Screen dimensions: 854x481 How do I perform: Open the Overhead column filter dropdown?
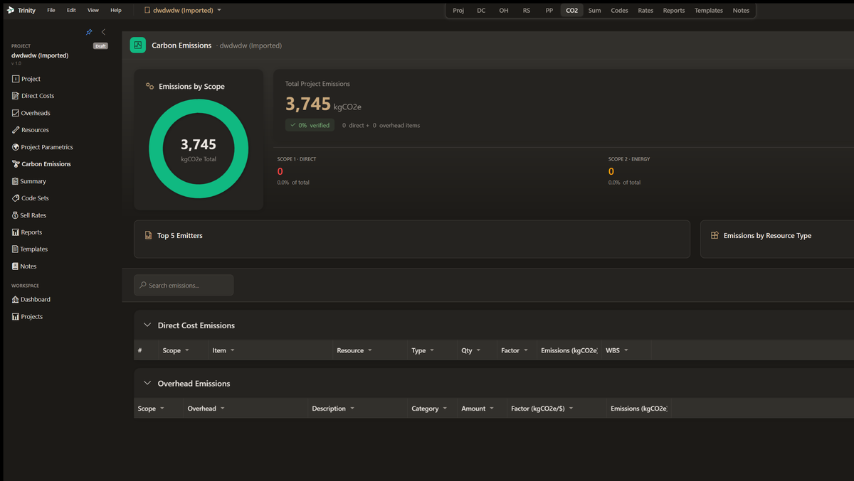(223, 409)
